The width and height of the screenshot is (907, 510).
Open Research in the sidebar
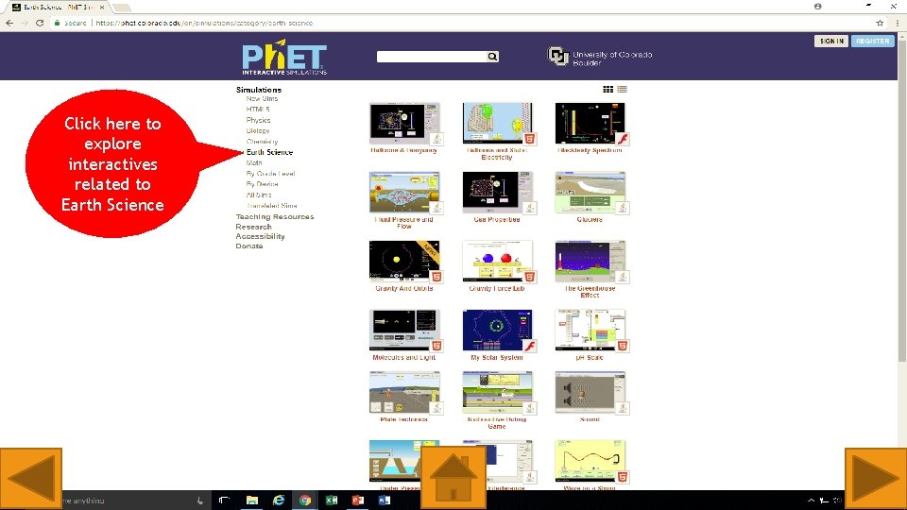pos(253,227)
